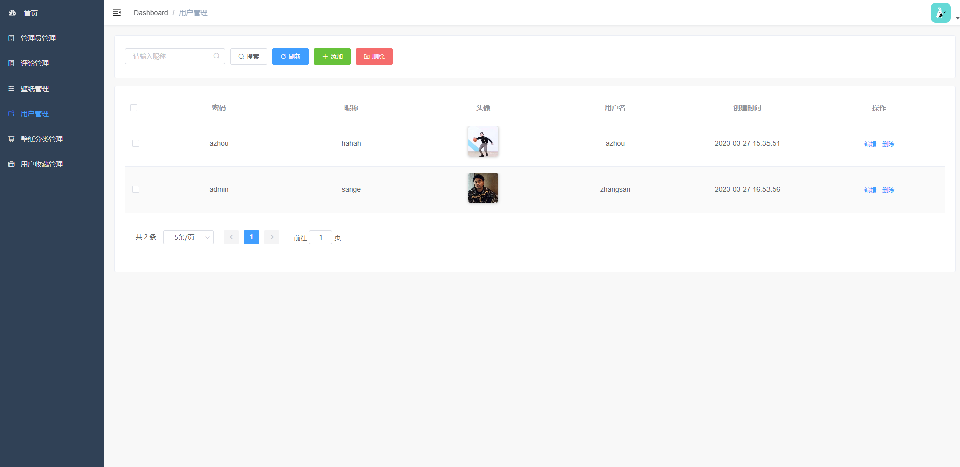Open user avatar menu in top-right corner
This screenshot has width=960, height=467.
tap(940, 13)
